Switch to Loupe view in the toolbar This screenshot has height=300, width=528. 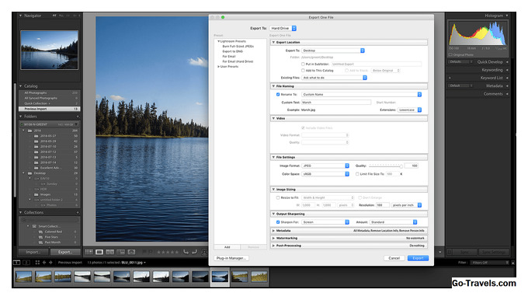coord(99,252)
